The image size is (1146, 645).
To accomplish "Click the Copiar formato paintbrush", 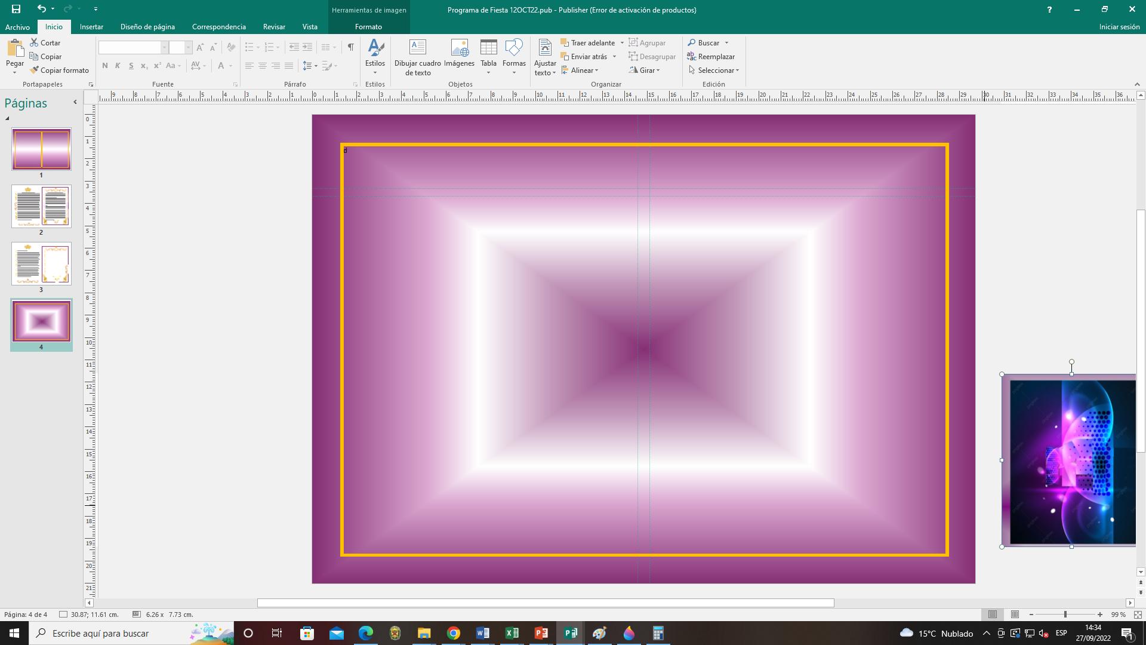I will [35, 70].
